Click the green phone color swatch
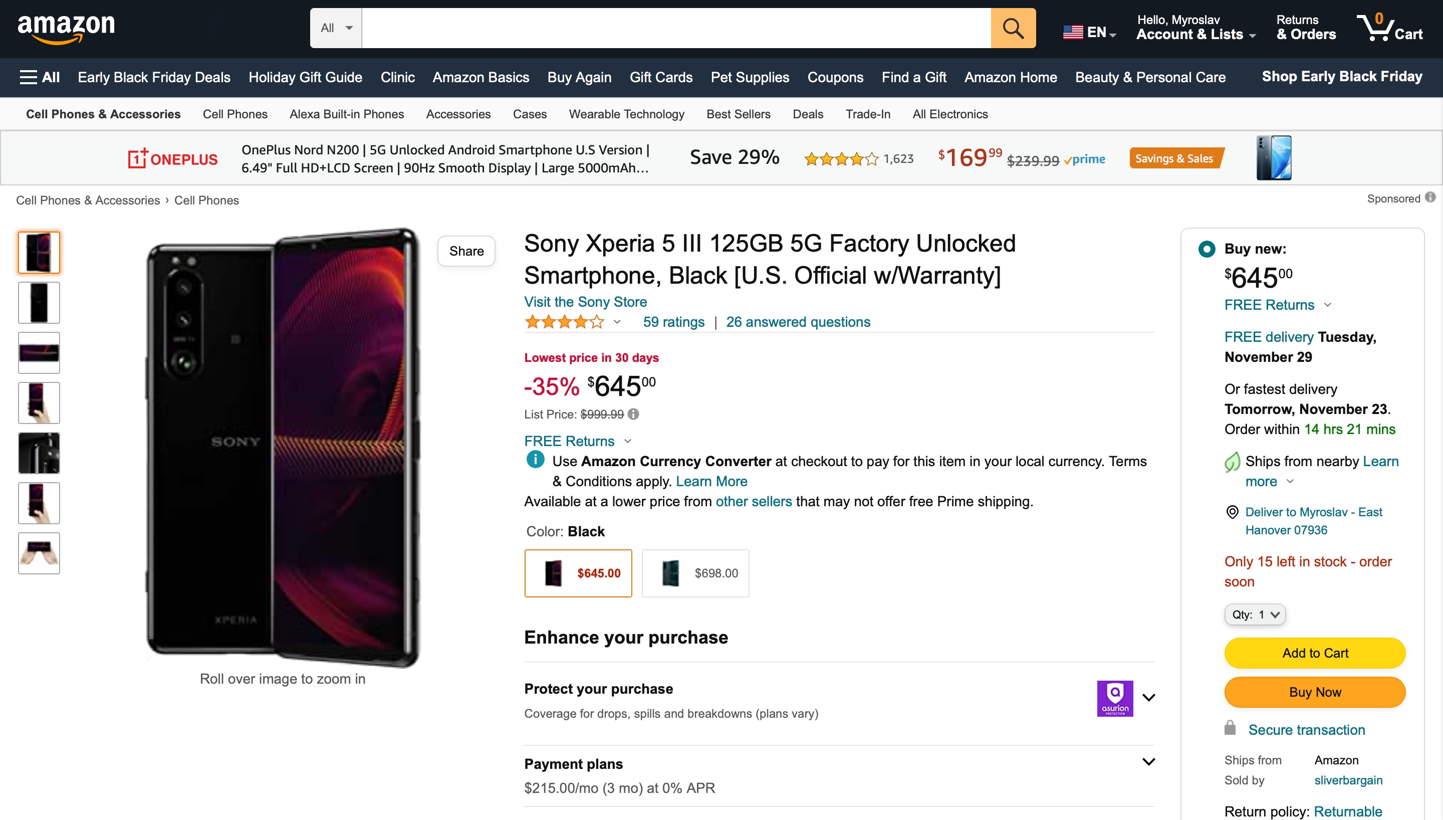The width and height of the screenshot is (1443, 820). click(669, 573)
